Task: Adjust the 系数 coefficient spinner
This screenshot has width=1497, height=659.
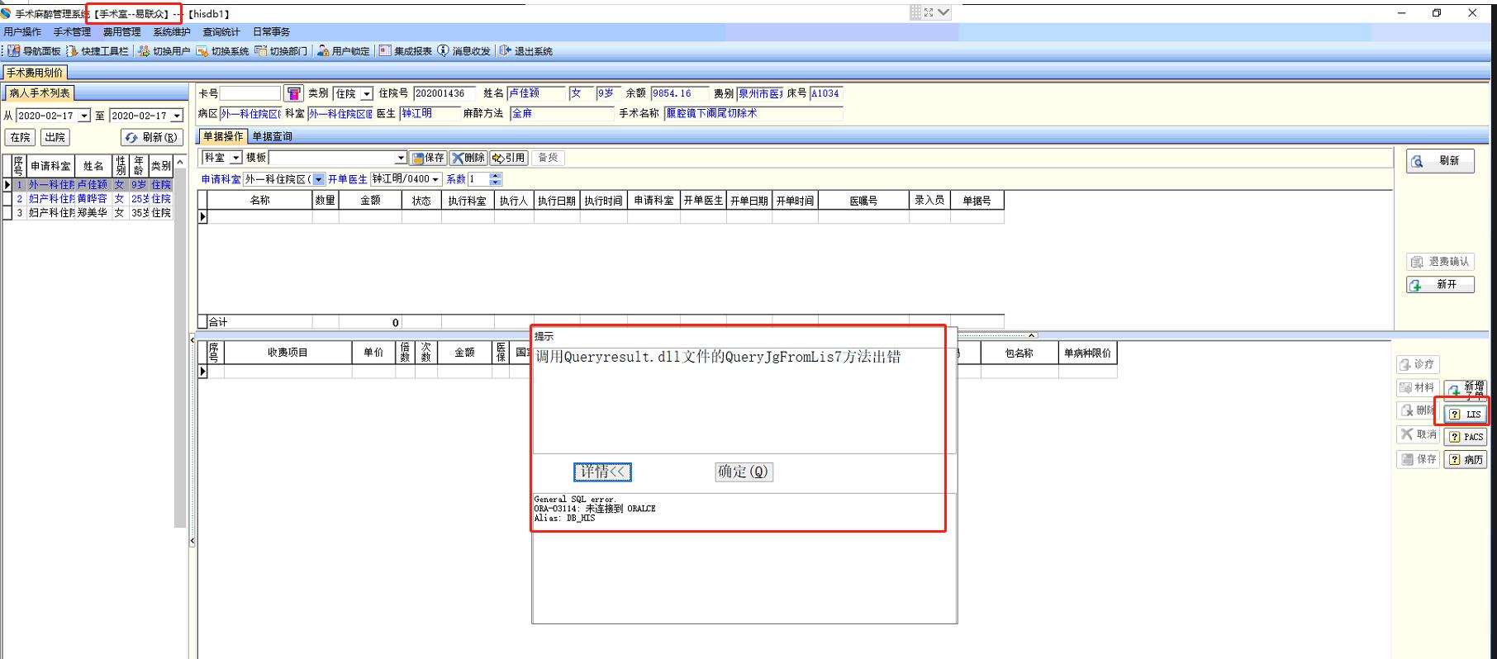Action: [x=495, y=179]
